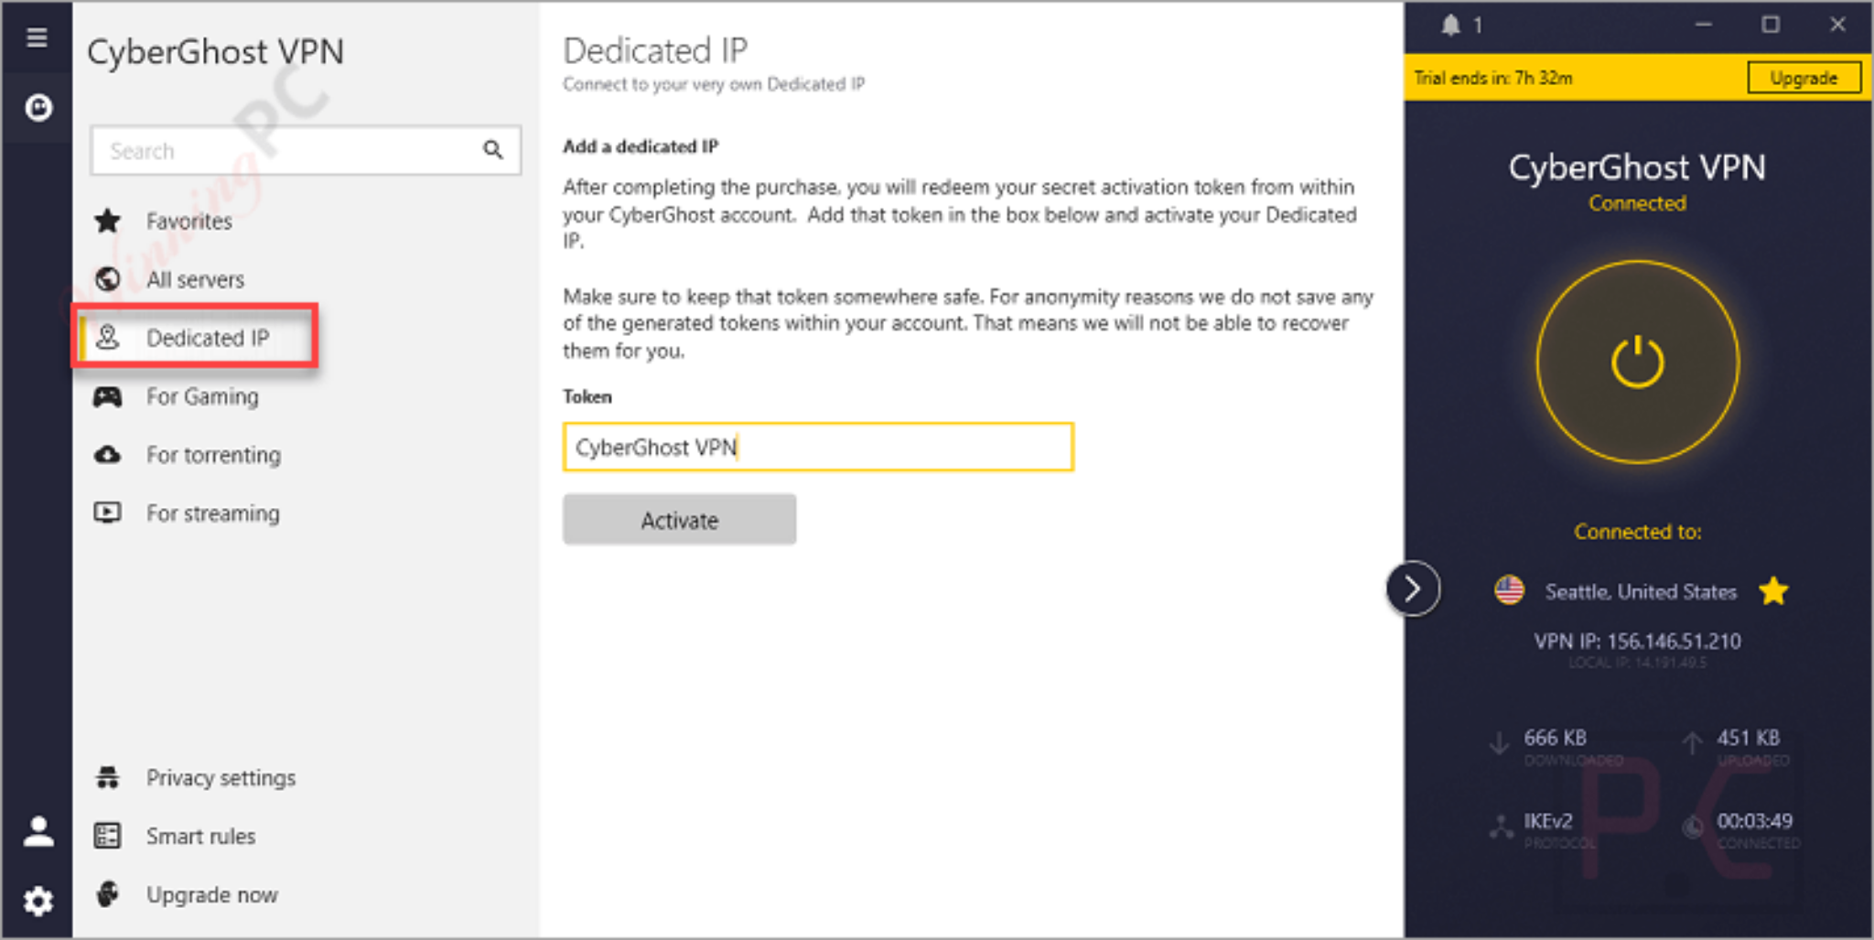Screen dimensions: 1874x940
Task: Click the Dedicated IP page title
Action: coord(655,50)
